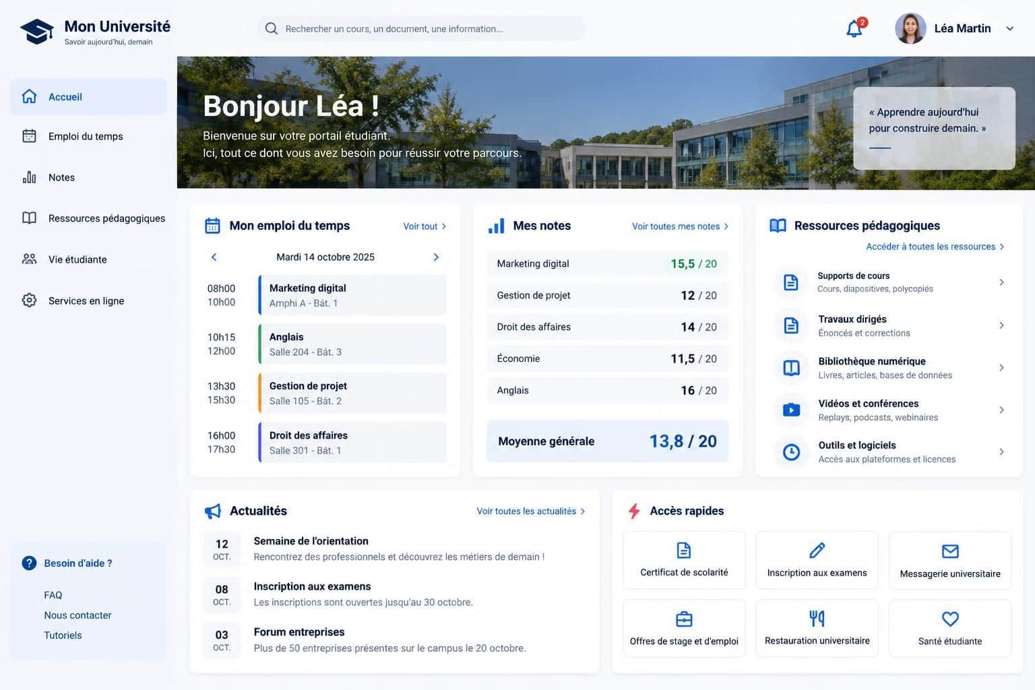Go to previous day in schedule
The height and width of the screenshot is (690, 1035).
[x=214, y=257]
